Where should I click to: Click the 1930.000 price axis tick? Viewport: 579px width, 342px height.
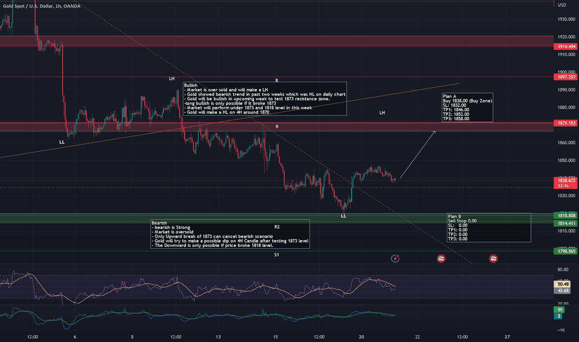[x=567, y=19]
